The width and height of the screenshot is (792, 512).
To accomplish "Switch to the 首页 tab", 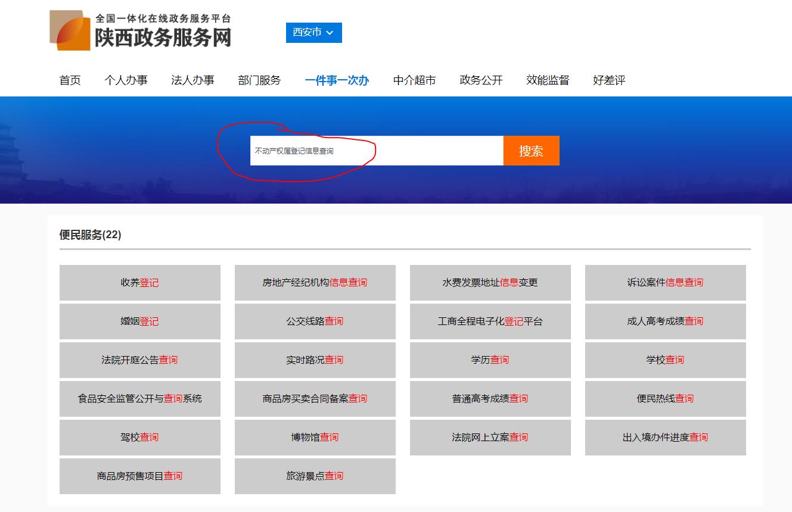I will 70,80.
